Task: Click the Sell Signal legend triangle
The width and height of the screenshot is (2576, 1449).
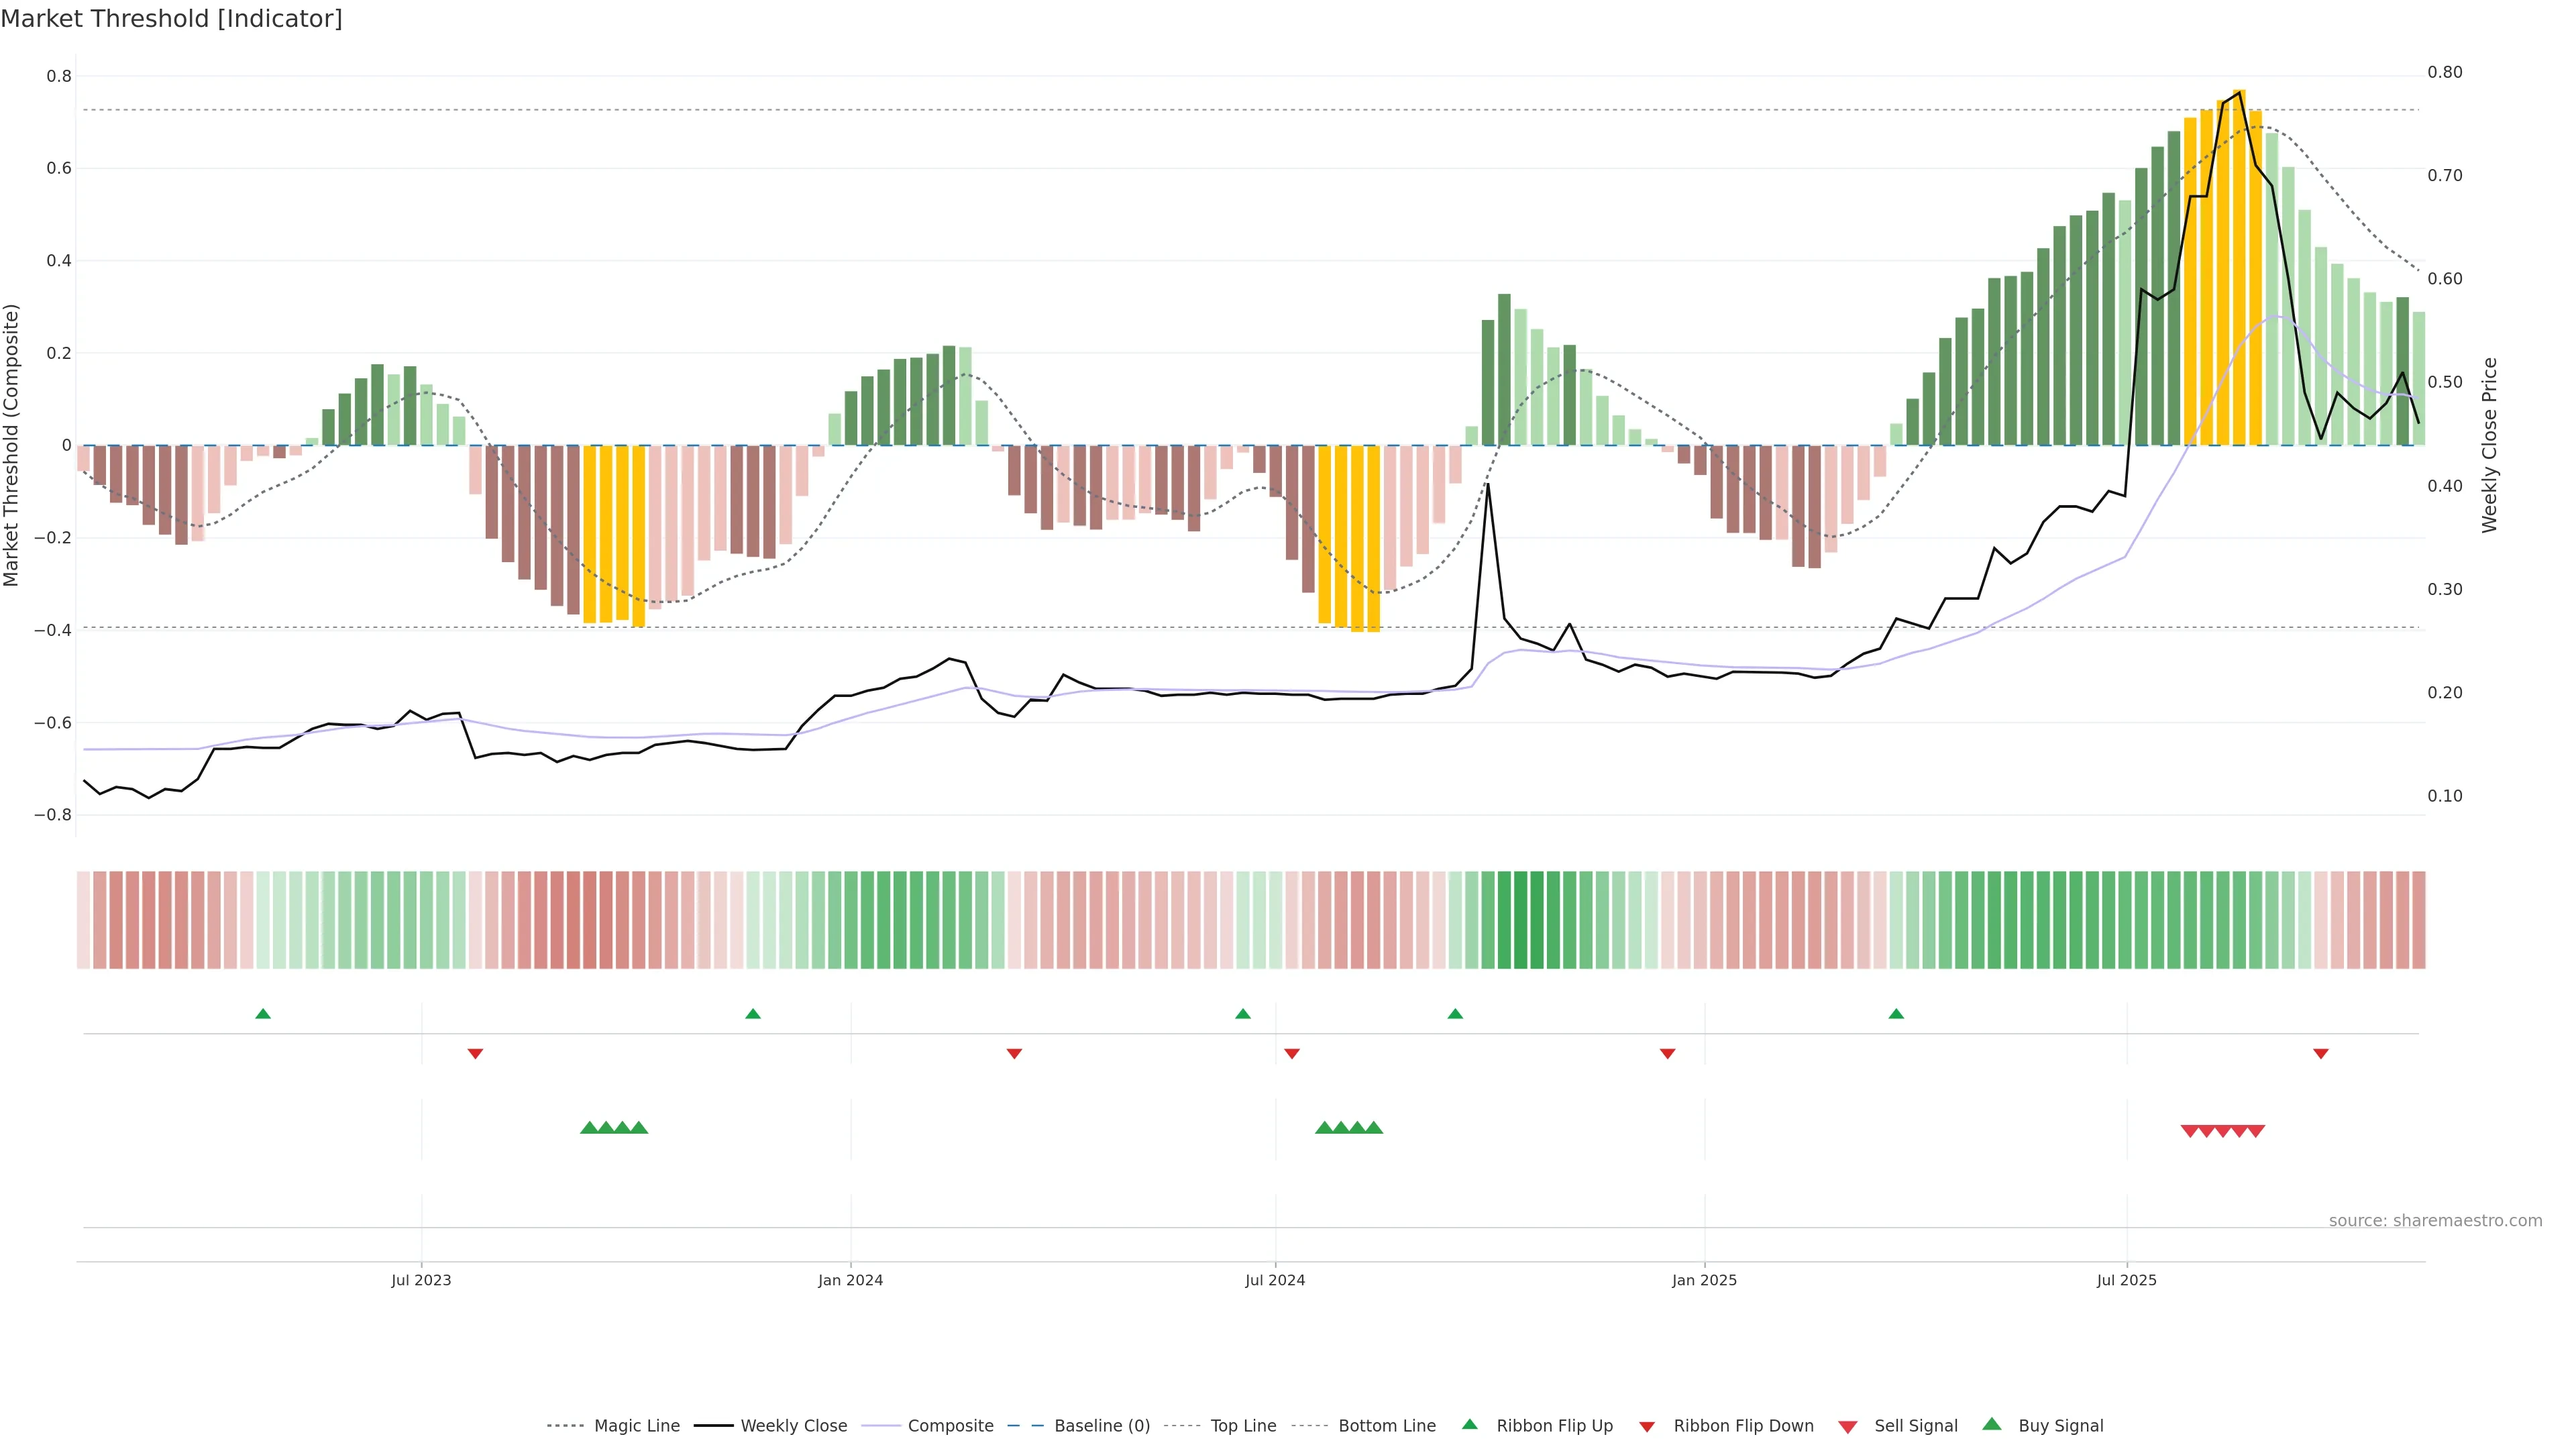Action: pos(1848,1427)
